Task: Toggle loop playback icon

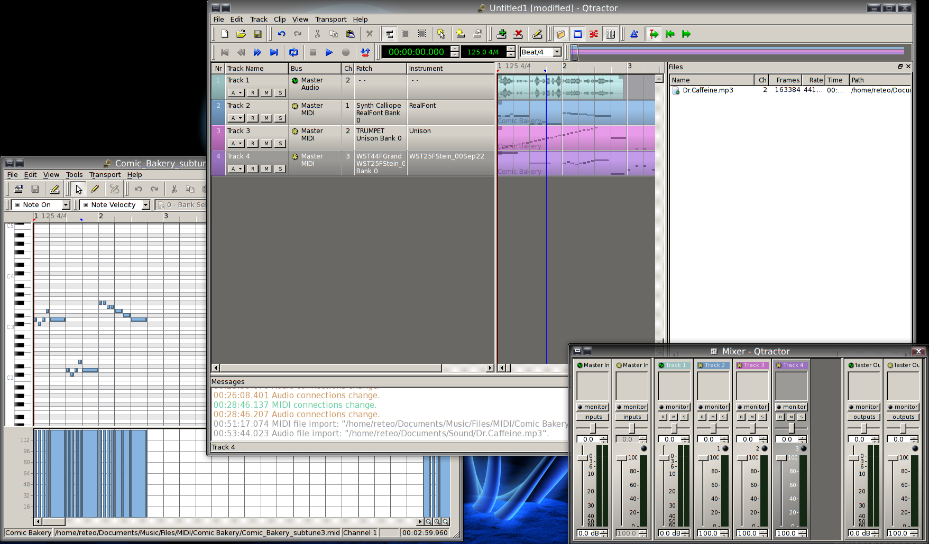Action: point(293,52)
